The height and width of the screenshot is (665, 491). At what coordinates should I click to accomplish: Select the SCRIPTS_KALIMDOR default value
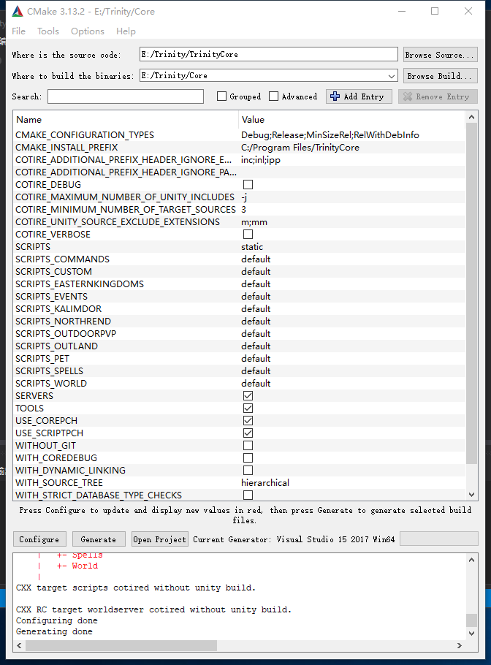tap(256, 308)
